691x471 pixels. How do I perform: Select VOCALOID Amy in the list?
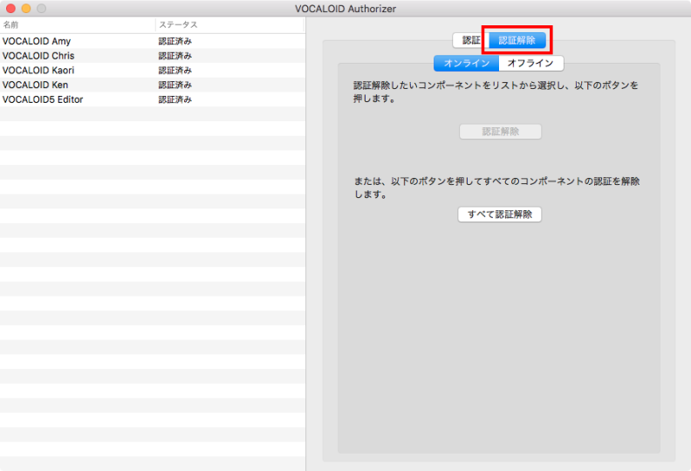coord(37,41)
